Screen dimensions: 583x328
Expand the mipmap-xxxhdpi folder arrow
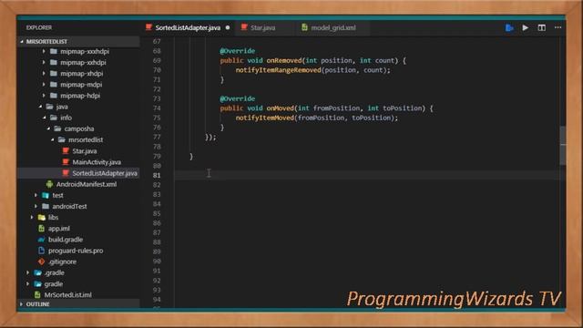(44, 51)
